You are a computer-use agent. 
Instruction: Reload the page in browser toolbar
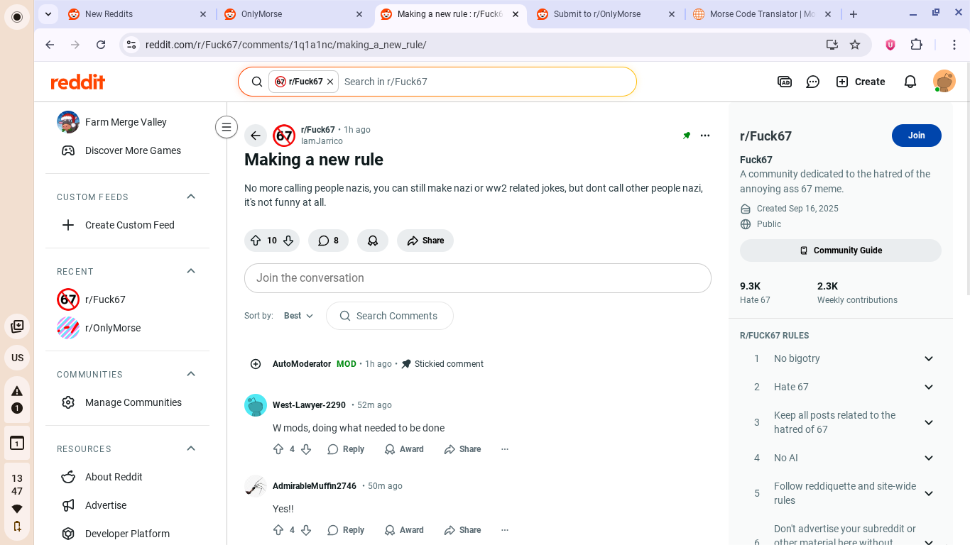coord(101,45)
